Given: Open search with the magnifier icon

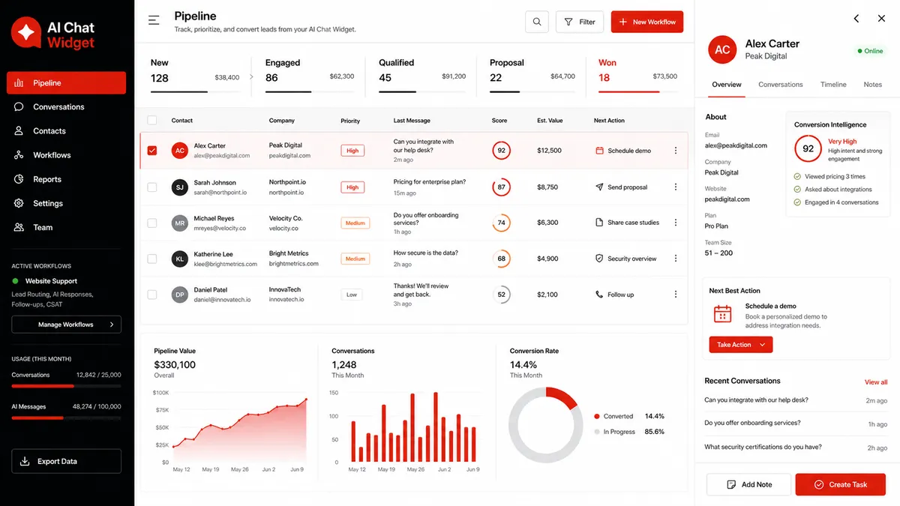Looking at the screenshot, I should (x=537, y=22).
